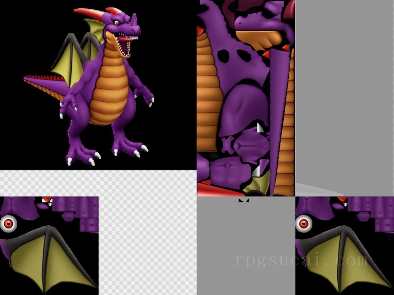Click the small black mark atop bottom gray panel
The height and width of the screenshot is (295, 394).
(244, 201)
